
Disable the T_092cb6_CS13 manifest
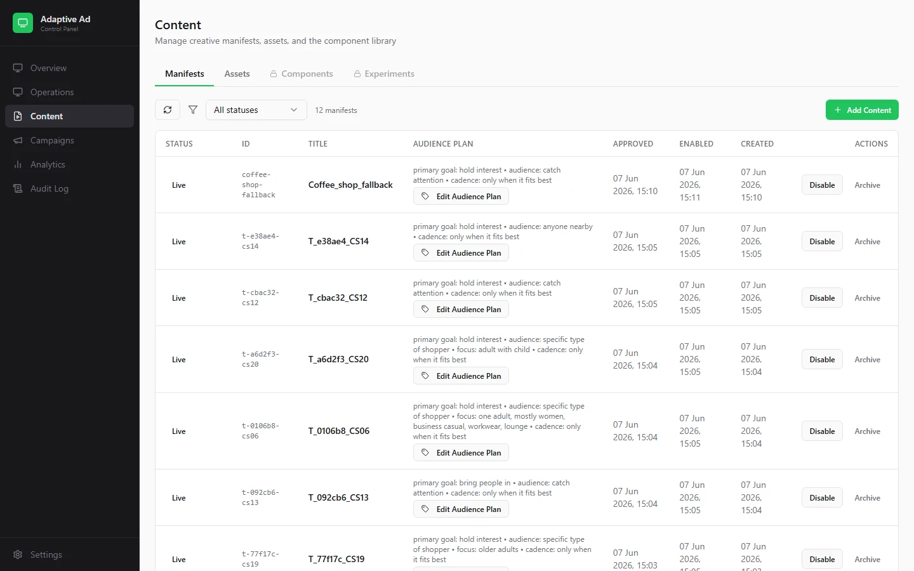pos(822,497)
